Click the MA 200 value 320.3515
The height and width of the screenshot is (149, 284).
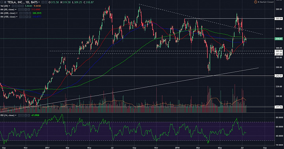(x=37, y=13)
